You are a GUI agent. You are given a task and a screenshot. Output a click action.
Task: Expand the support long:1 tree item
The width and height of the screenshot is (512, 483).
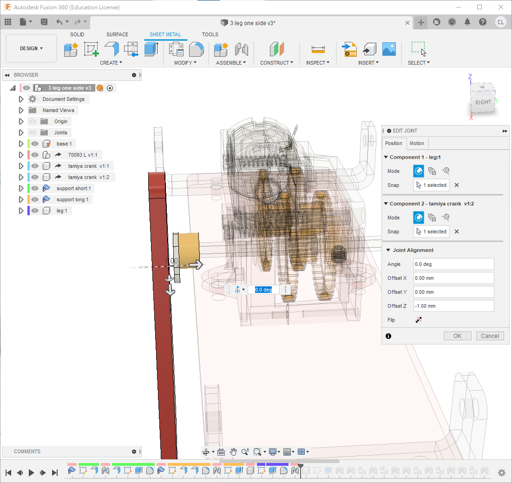click(21, 199)
